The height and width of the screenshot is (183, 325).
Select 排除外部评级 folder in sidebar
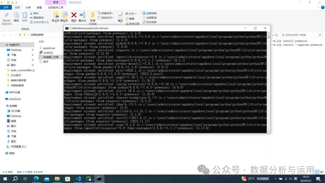18,80
